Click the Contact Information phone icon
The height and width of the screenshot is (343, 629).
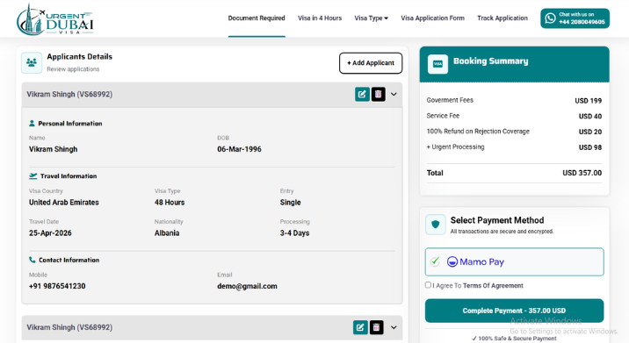click(x=33, y=260)
